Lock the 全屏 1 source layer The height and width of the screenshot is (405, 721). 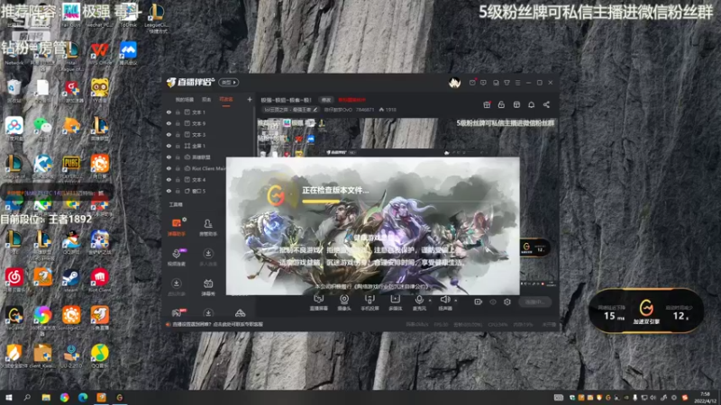[178, 146]
